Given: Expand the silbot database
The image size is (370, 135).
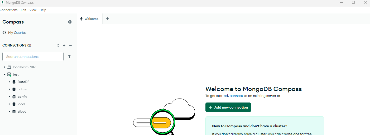Looking at the screenshot, I should [9, 111].
